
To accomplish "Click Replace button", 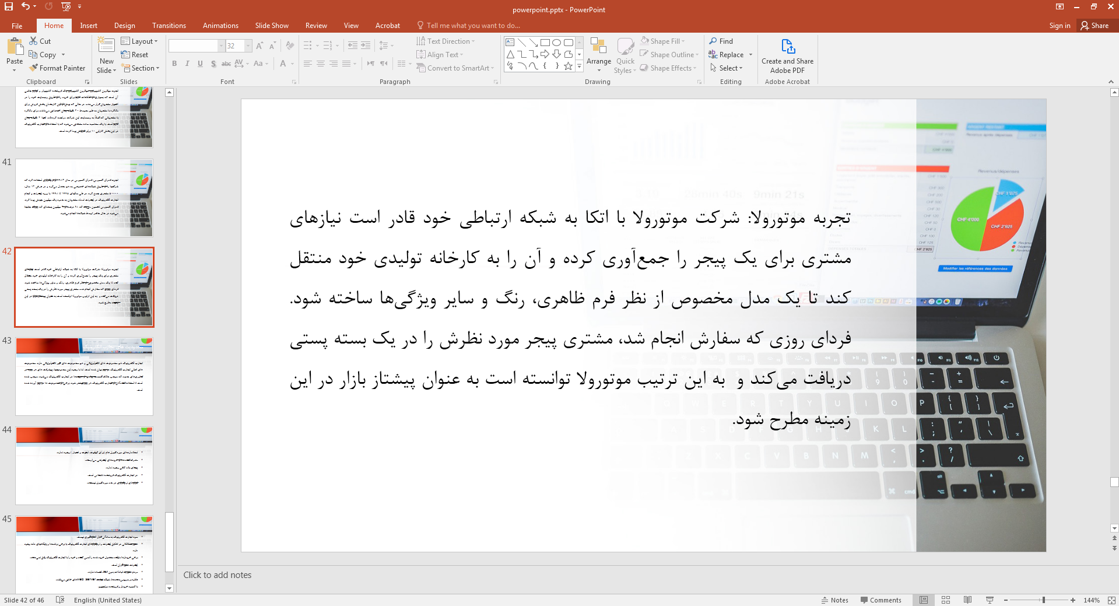I will coord(726,54).
